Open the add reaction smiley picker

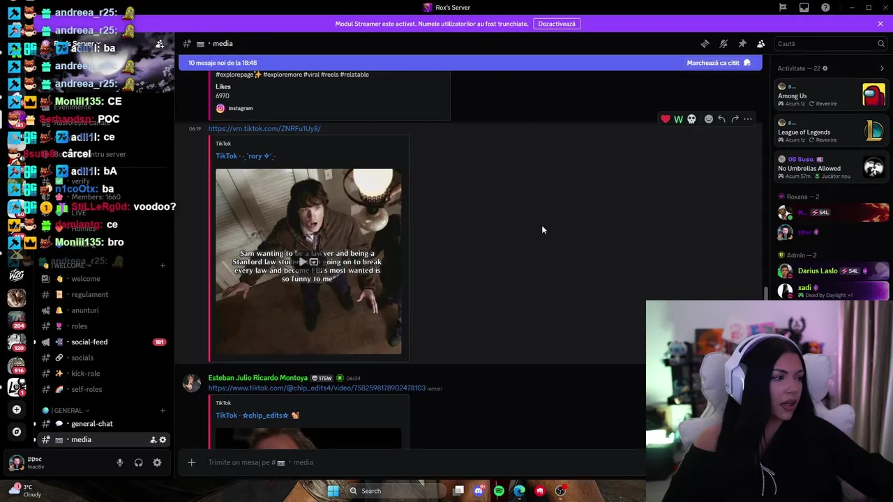(709, 119)
